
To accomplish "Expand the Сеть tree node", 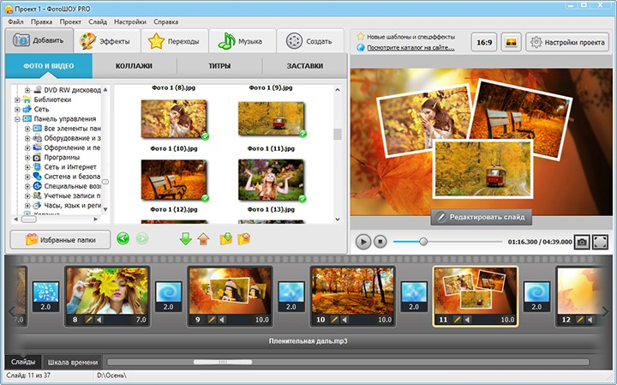I will coord(17,110).
